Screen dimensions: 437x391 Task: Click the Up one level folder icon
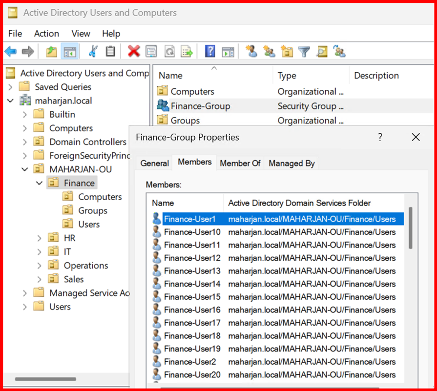51,51
